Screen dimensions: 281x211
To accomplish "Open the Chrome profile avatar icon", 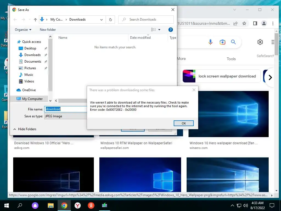I will tap(264, 23).
